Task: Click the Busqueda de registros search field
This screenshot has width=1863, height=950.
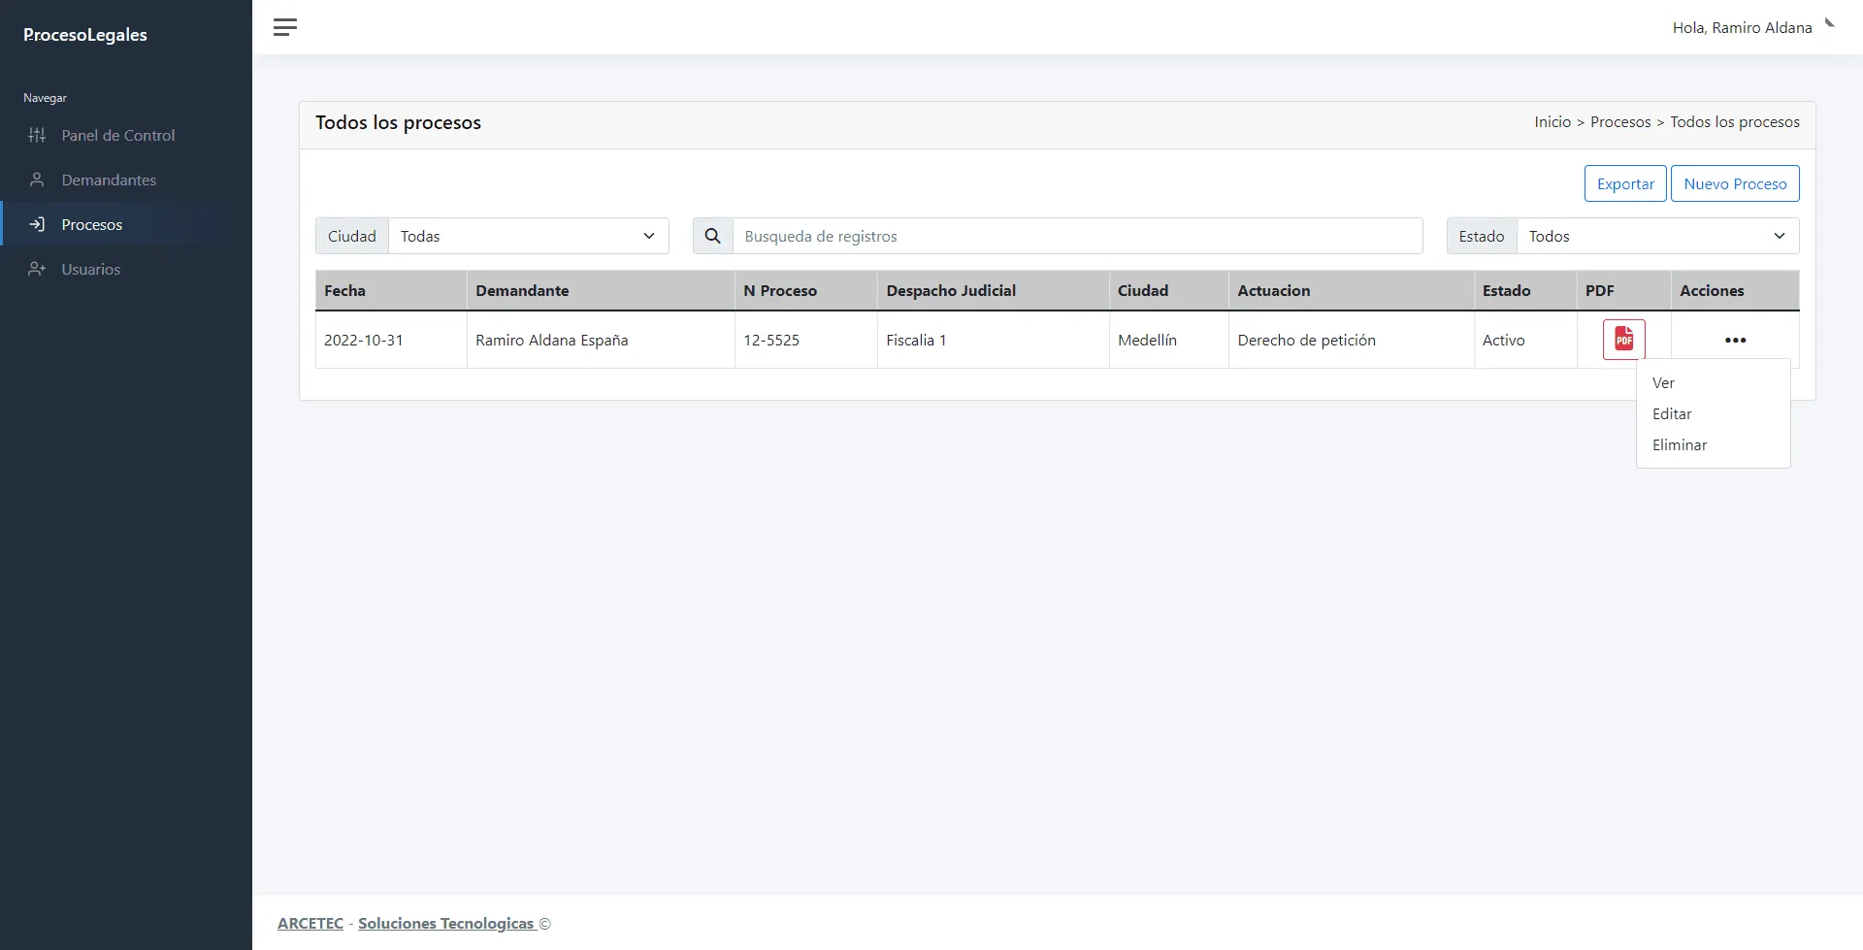Action: (x=1077, y=236)
